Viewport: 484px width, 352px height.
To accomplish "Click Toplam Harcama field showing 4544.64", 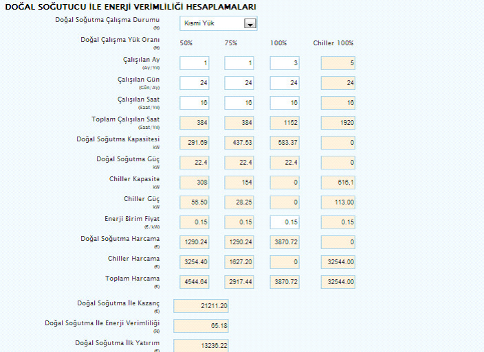I will pyautogui.click(x=194, y=282).
